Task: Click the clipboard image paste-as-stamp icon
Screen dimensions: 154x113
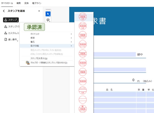Action: click(28, 62)
